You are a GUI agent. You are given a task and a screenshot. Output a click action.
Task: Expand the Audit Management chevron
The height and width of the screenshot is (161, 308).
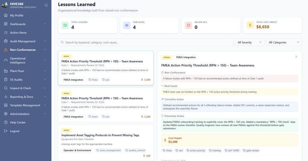coord(45,41)
